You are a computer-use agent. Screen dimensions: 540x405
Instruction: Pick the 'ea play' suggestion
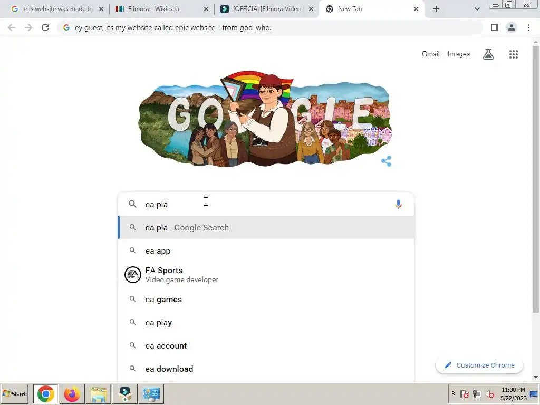click(x=266, y=323)
